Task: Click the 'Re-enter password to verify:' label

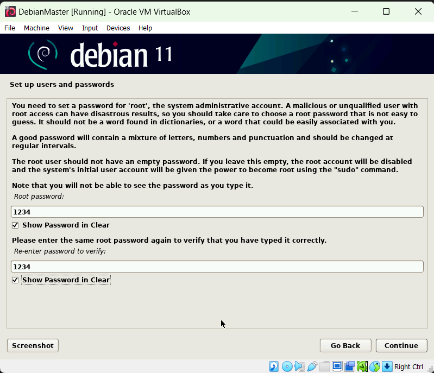Action: pos(60,251)
